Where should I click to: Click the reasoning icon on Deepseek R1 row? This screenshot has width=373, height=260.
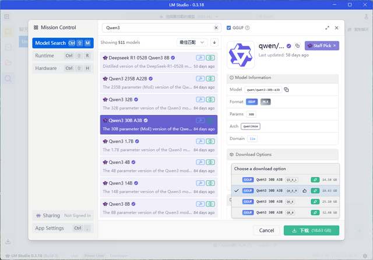click(x=210, y=58)
